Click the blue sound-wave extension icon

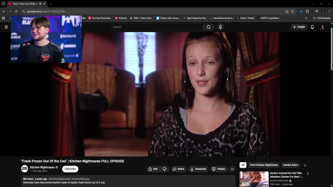point(301,11)
